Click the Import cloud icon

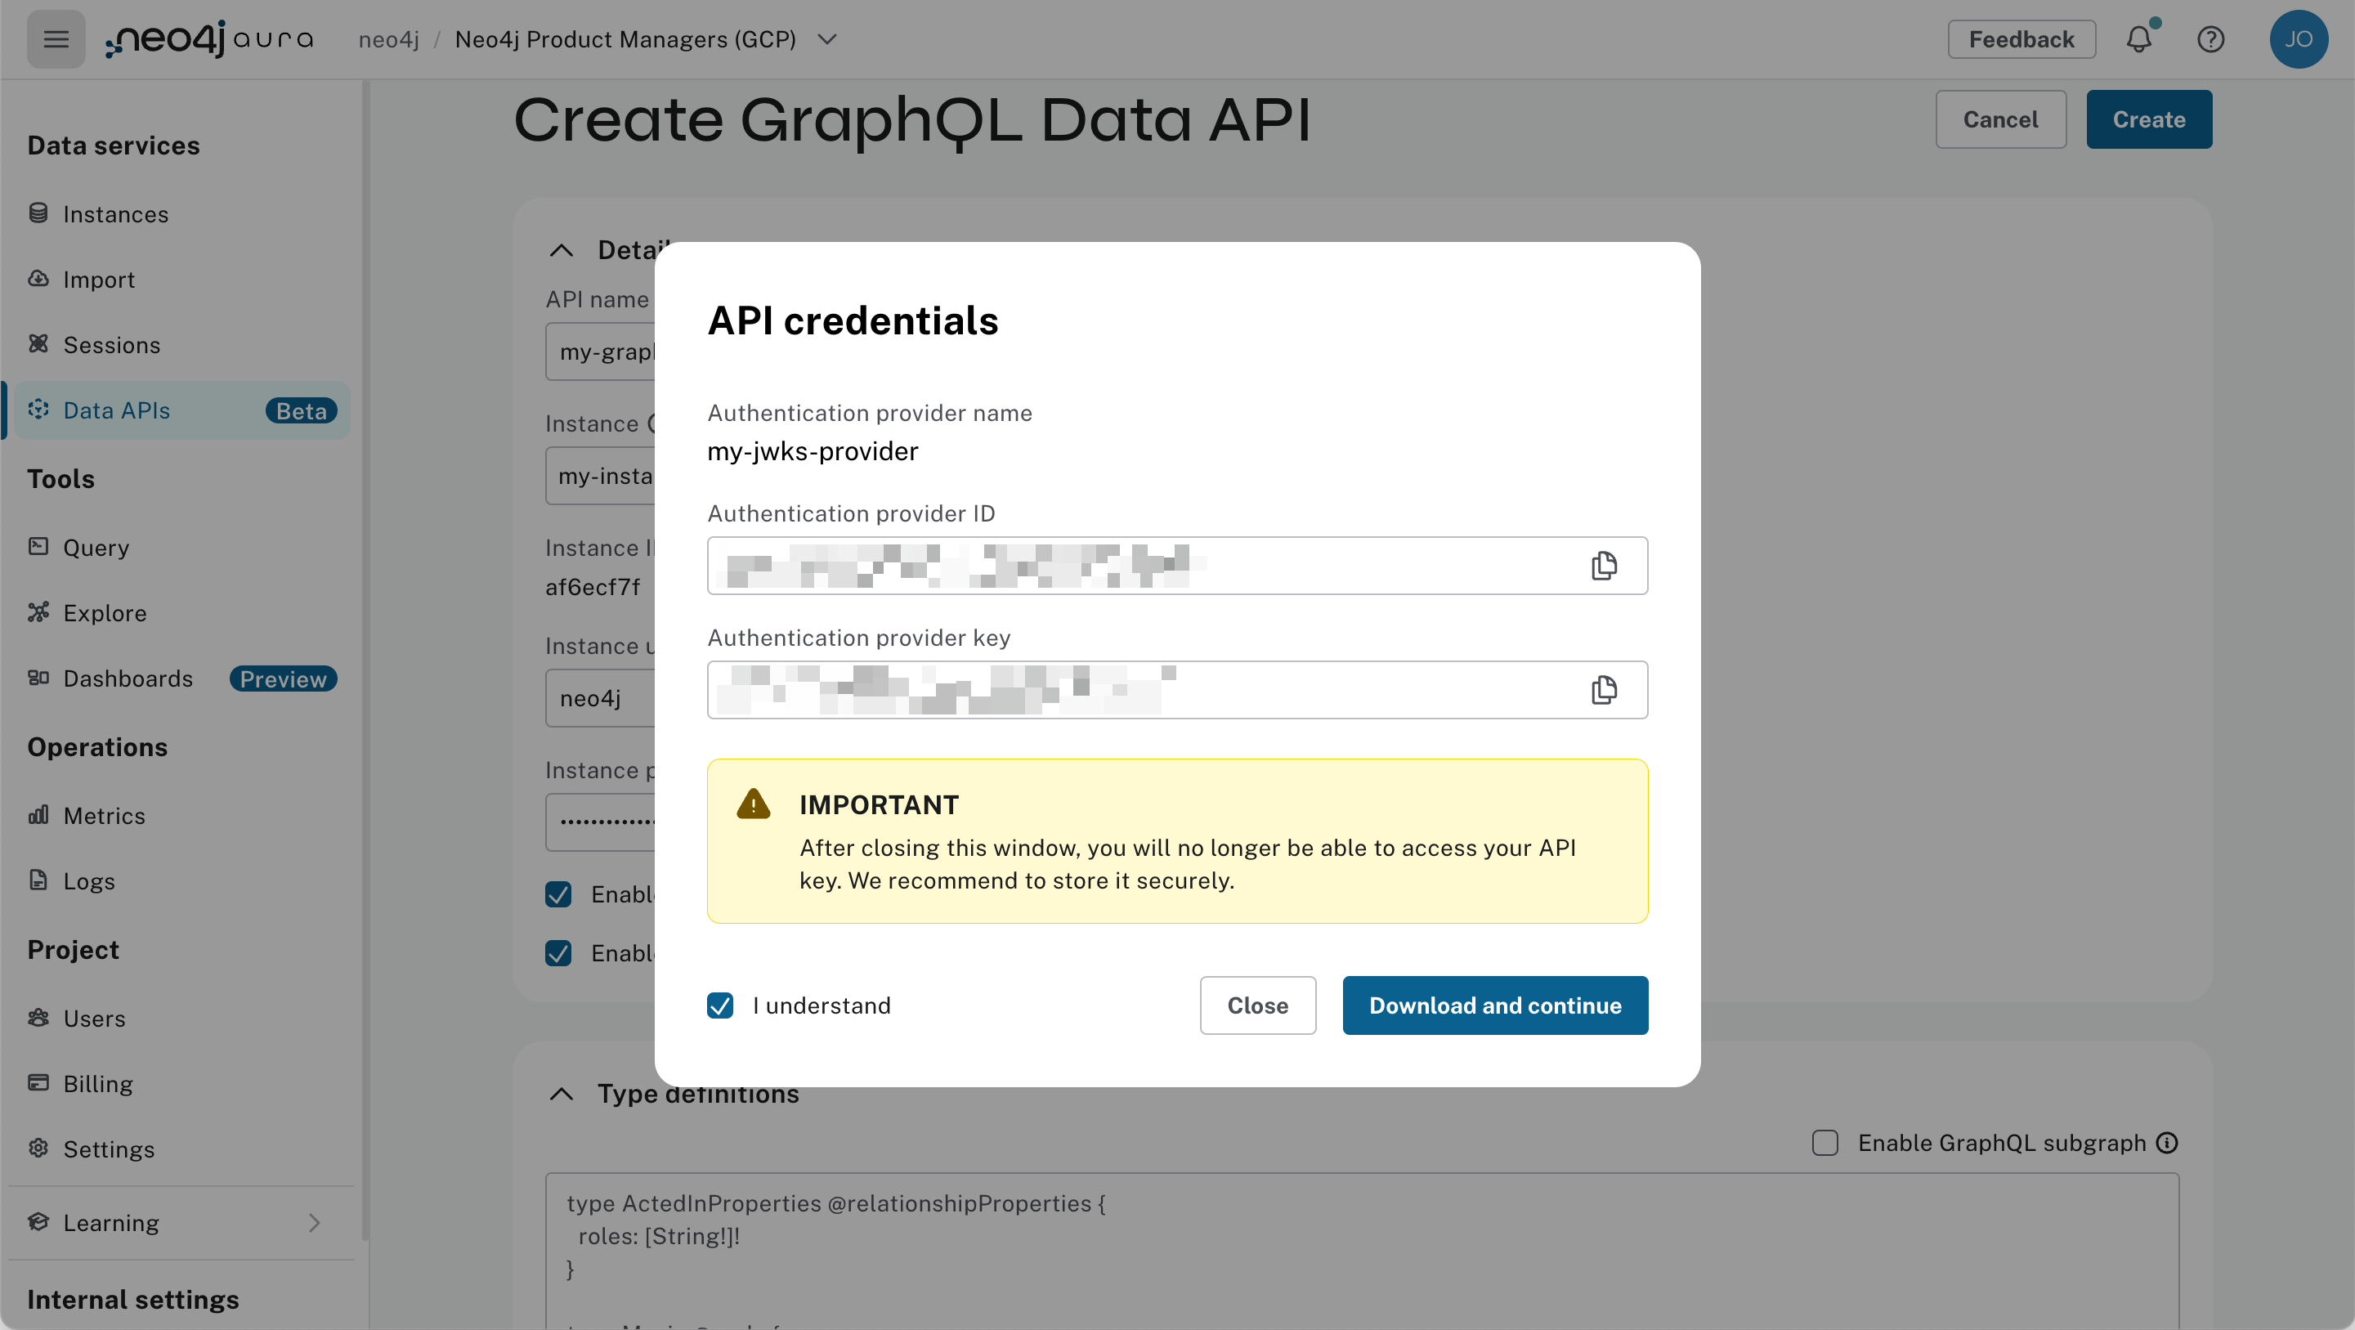(x=38, y=279)
